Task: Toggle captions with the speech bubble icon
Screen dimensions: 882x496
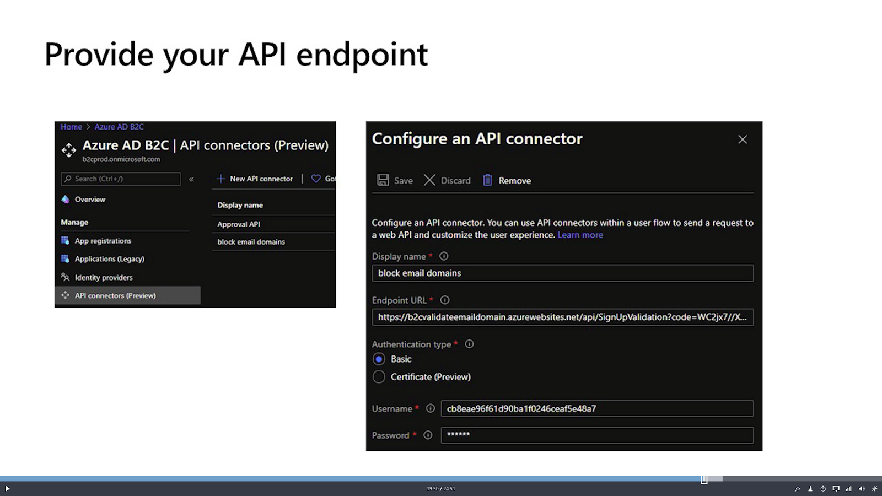Action: 836,488
